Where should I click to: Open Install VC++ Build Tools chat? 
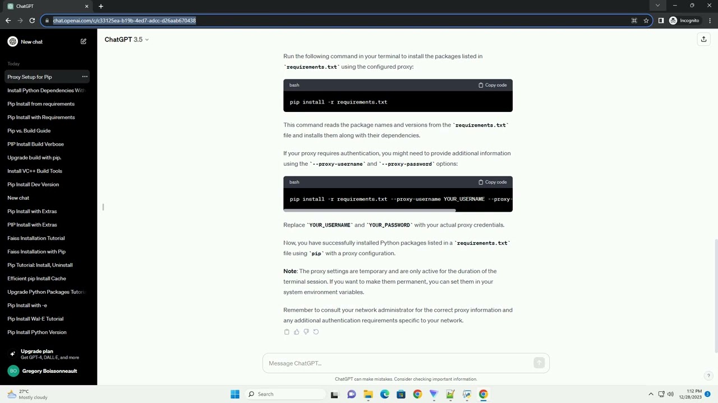pyautogui.click(x=35, y=171)
